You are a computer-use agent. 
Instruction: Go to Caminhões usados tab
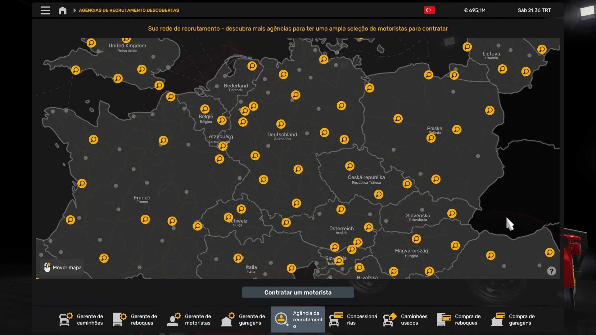(x=405, y=319)
